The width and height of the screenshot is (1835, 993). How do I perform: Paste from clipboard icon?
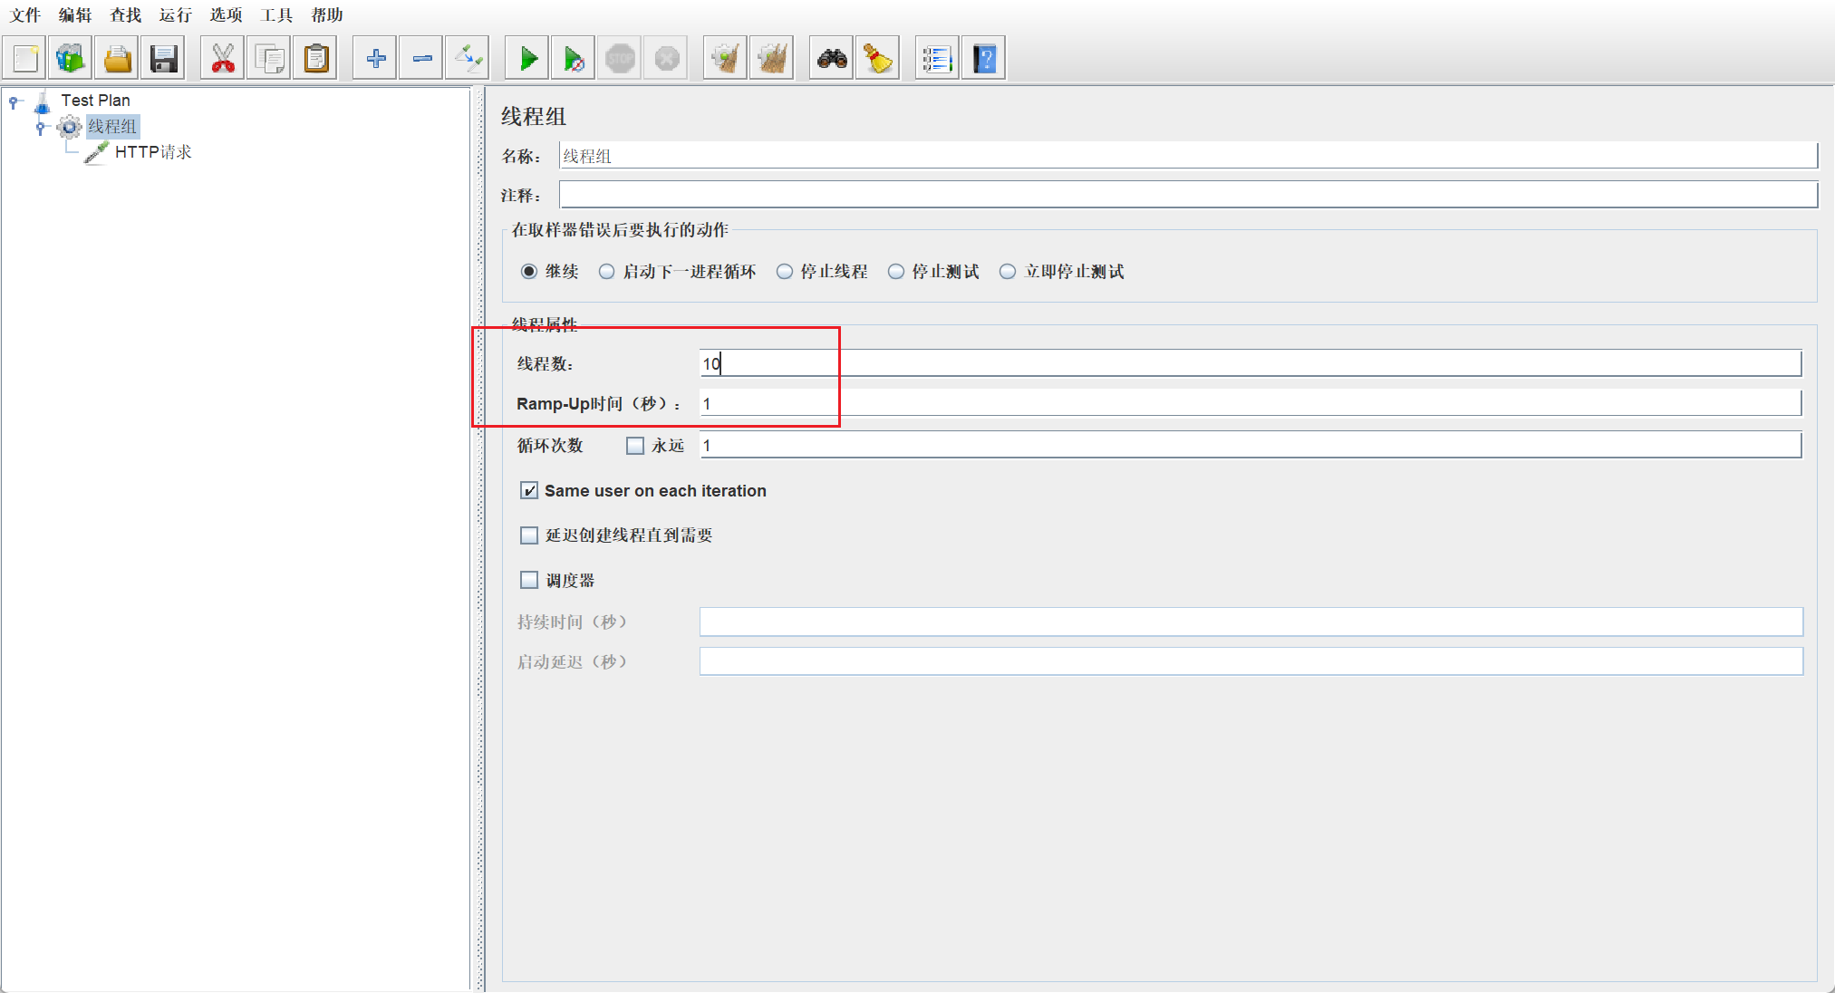[315, 59]
